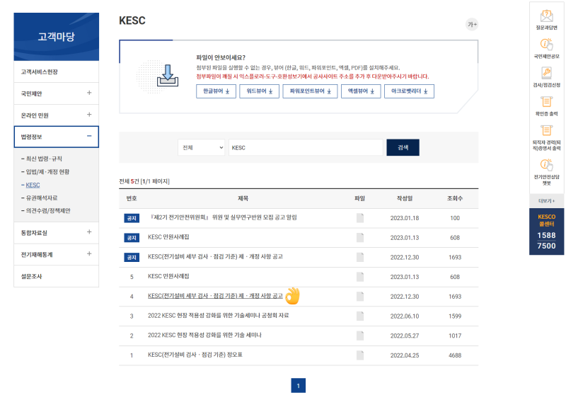Collapse the 법령정보 menu minus

(x=89, y=136)
